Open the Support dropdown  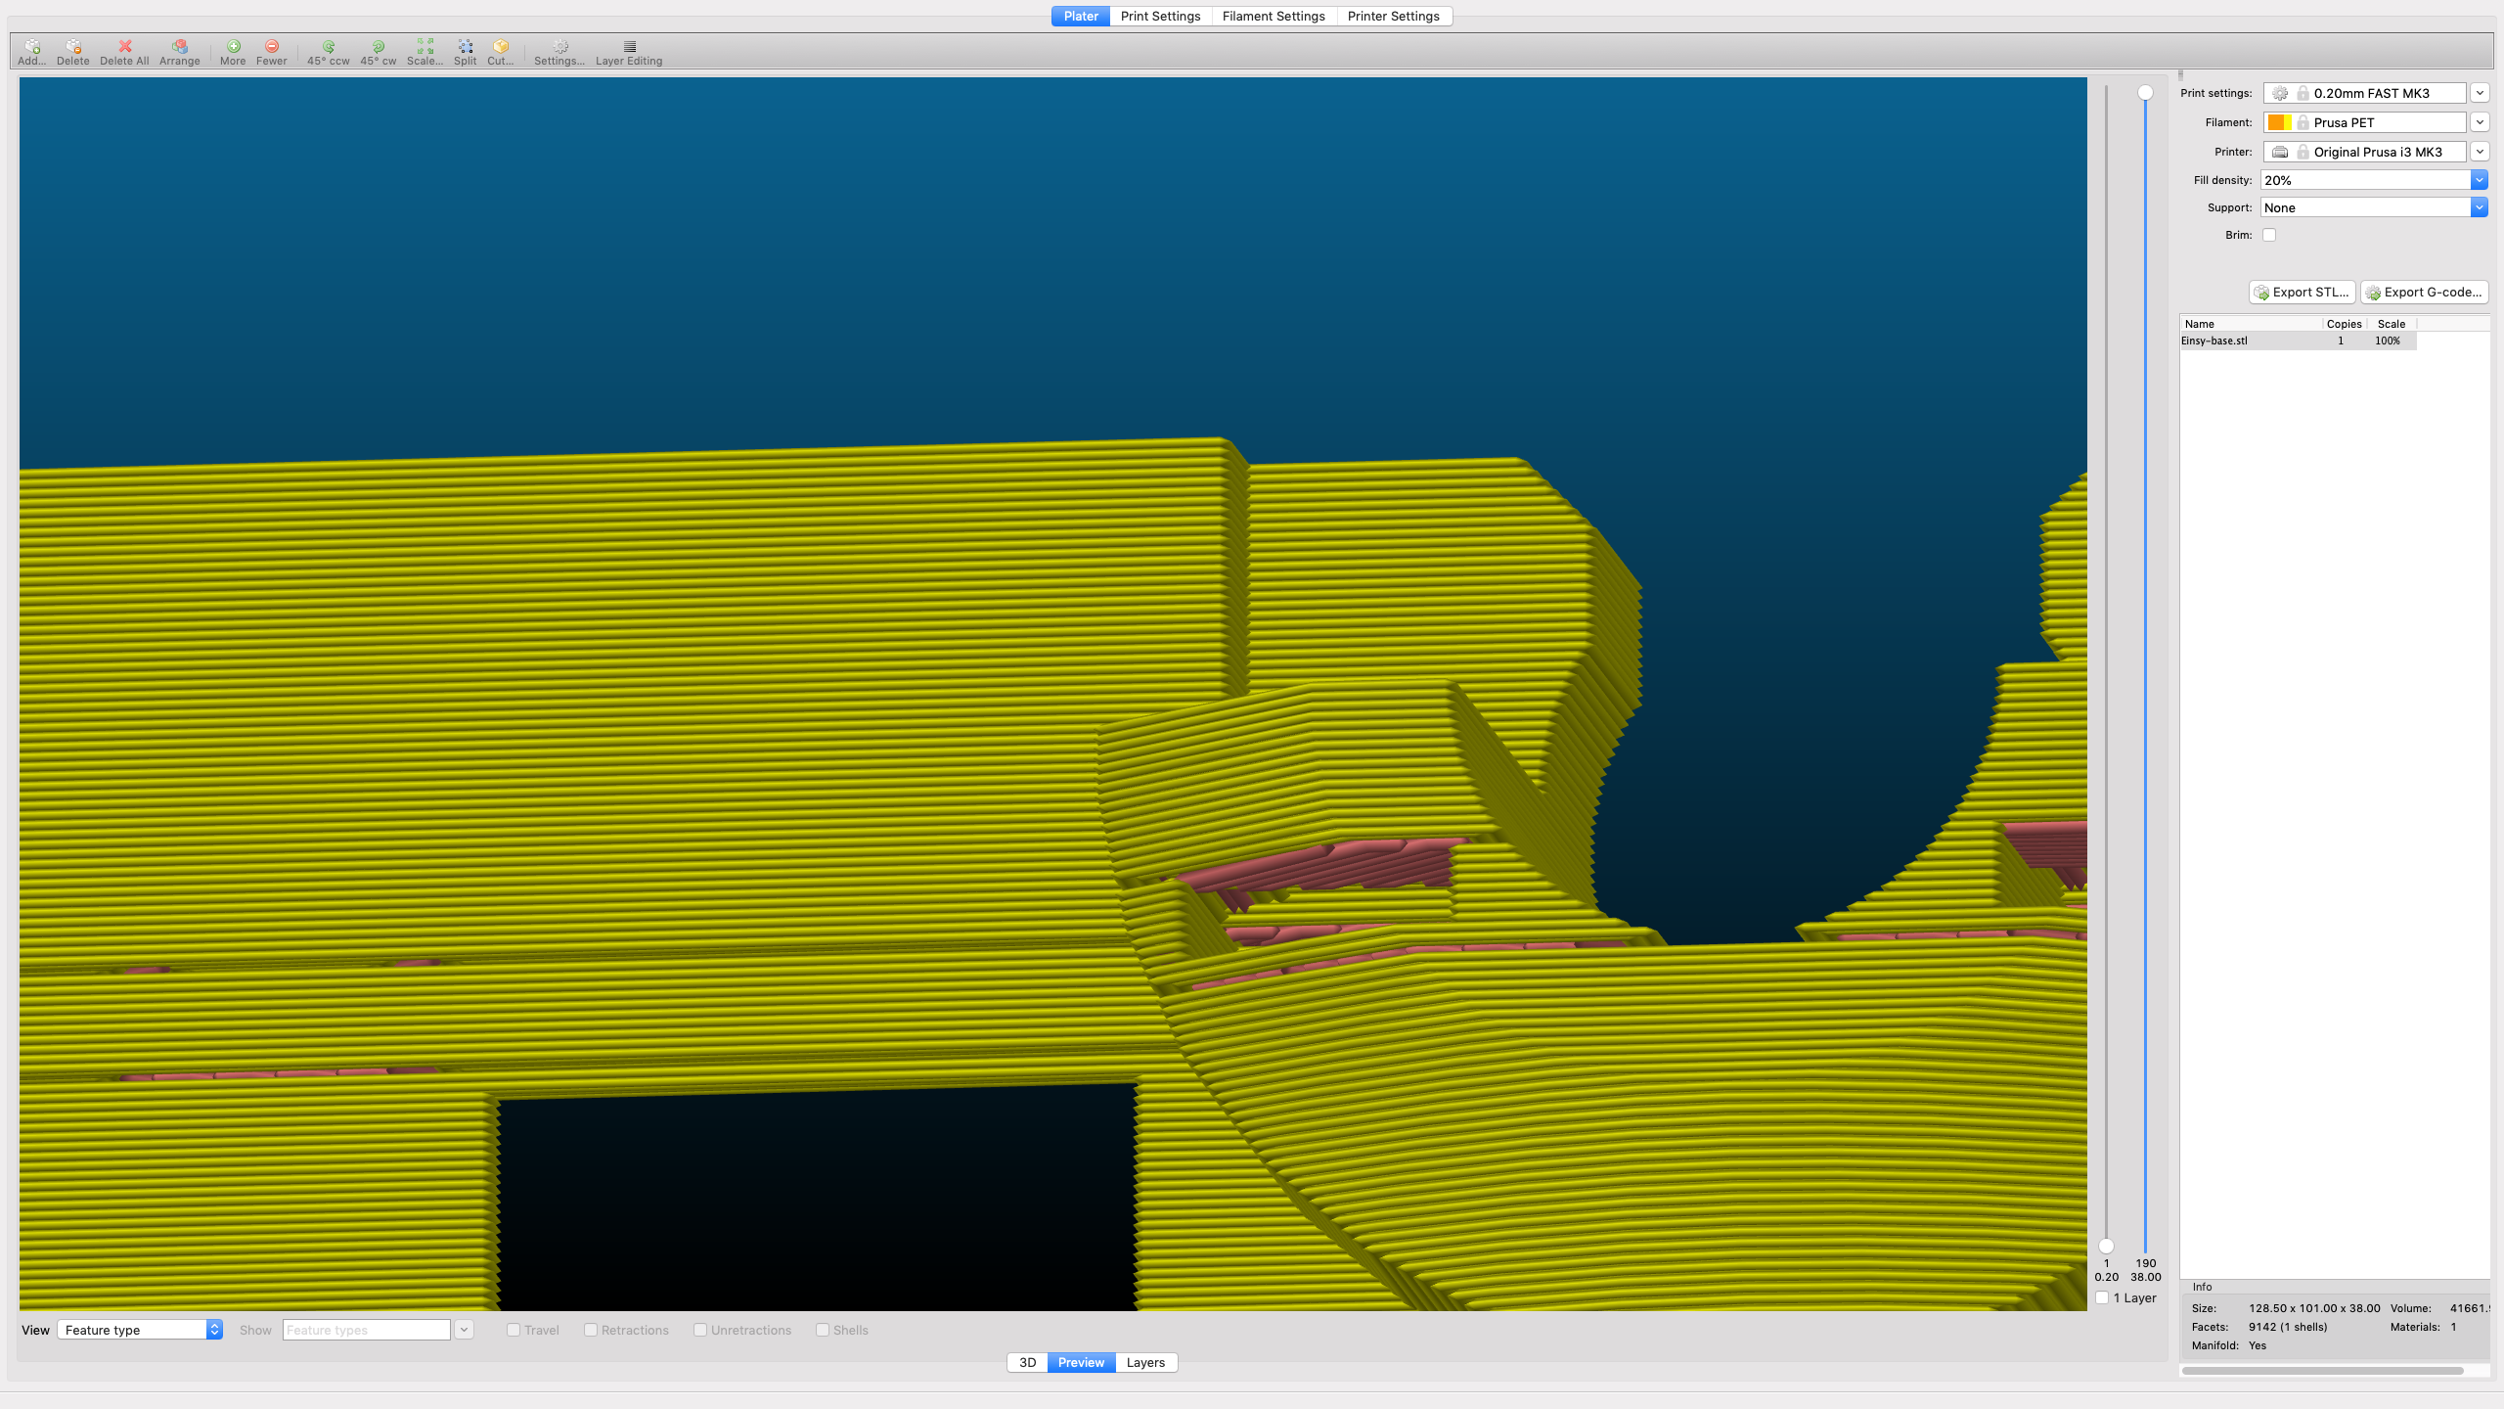click(x=2480, y=207)
